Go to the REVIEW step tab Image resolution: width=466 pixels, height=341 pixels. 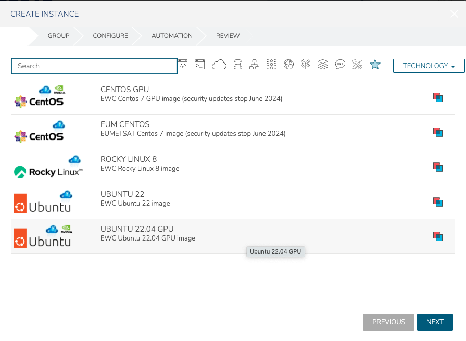click(228, 36)
